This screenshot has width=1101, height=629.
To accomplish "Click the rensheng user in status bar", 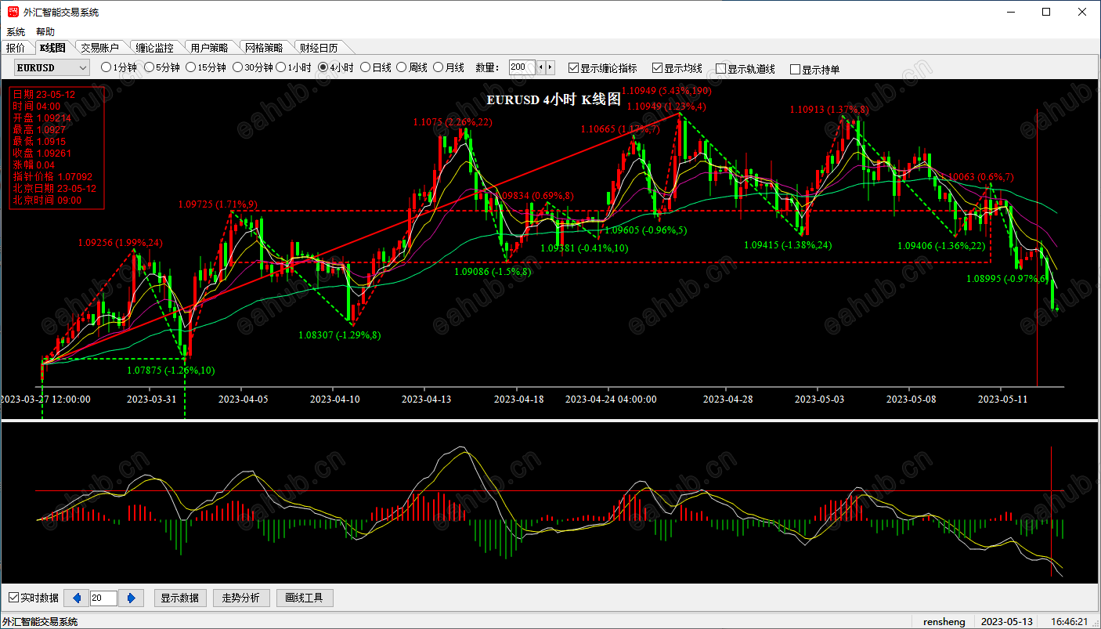I will (944, 622).
